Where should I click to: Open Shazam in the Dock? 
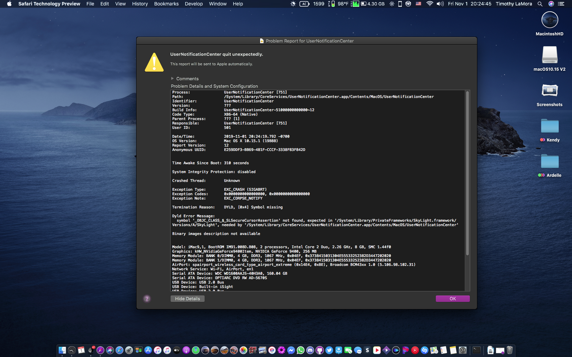click(x=424, y=350)
